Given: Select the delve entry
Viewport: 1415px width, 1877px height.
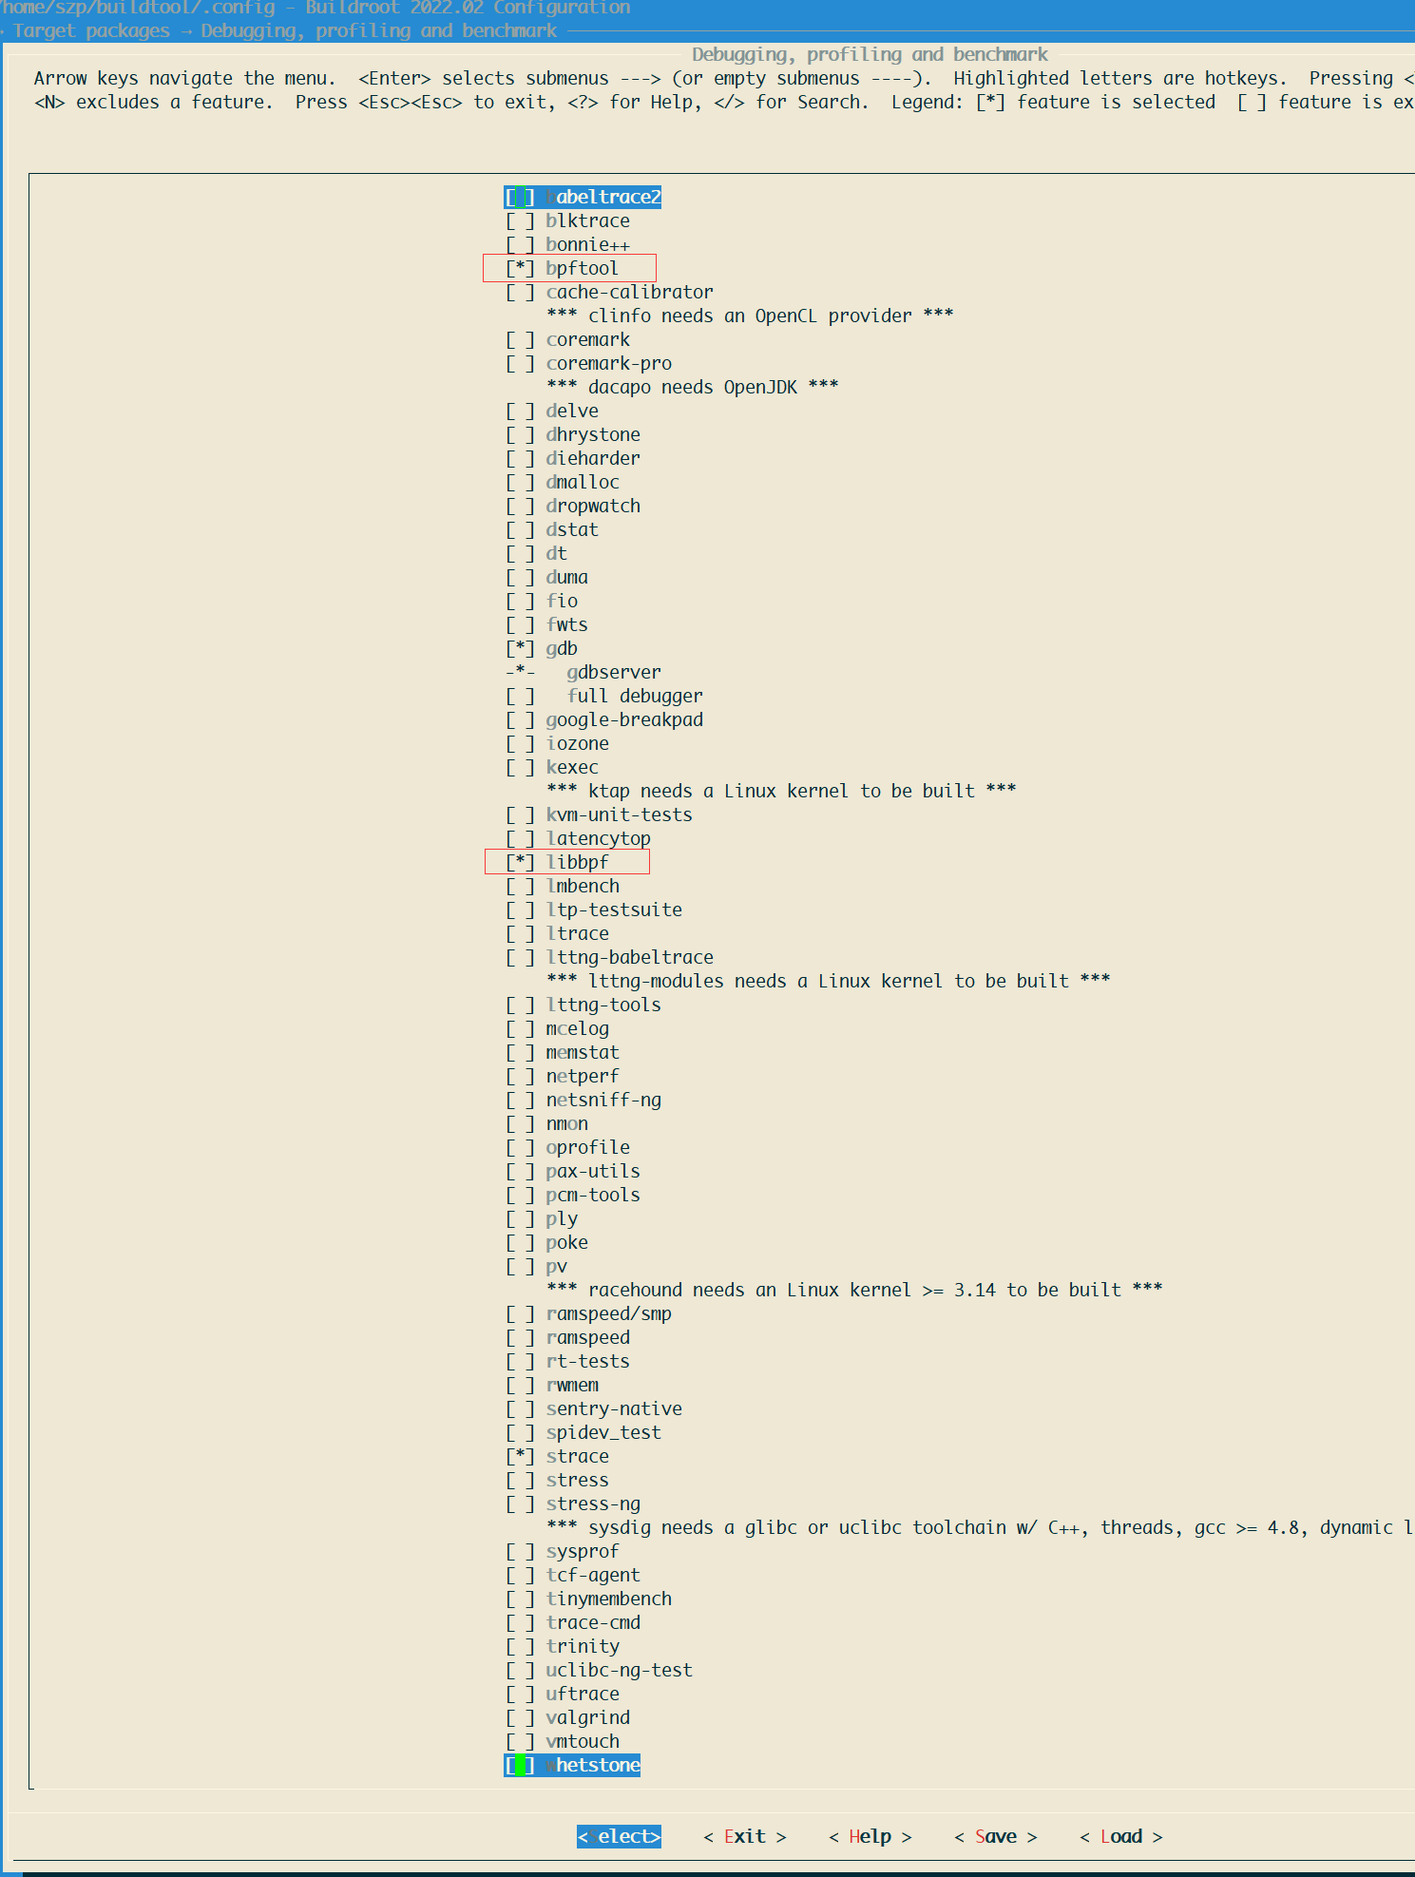Looking at the screenshot, I should pyautogui.click(x=552, y=411).
